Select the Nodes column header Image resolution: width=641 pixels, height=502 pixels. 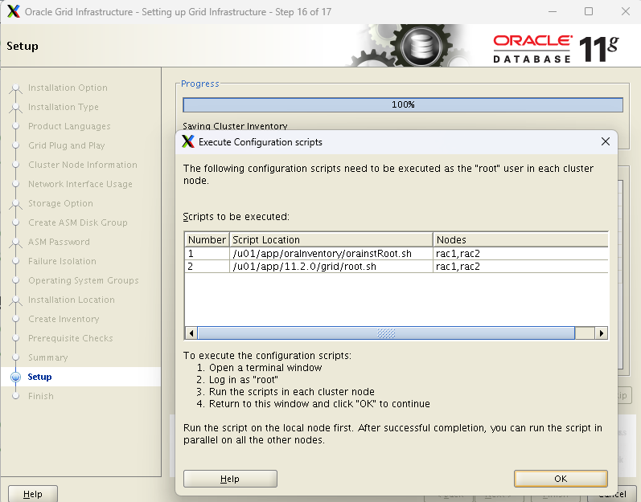coord(520,239)
